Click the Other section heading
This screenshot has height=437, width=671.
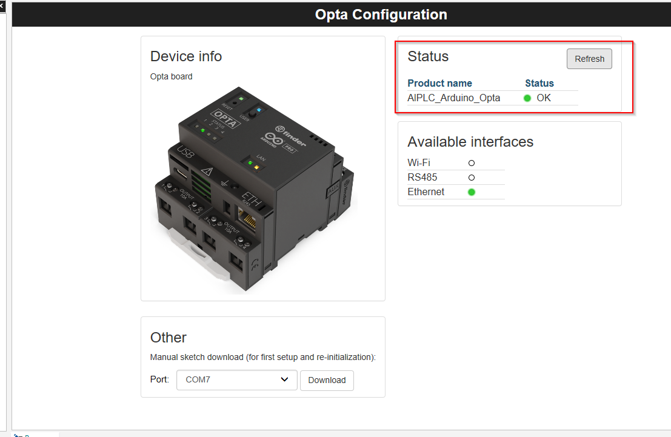(168, 337)
